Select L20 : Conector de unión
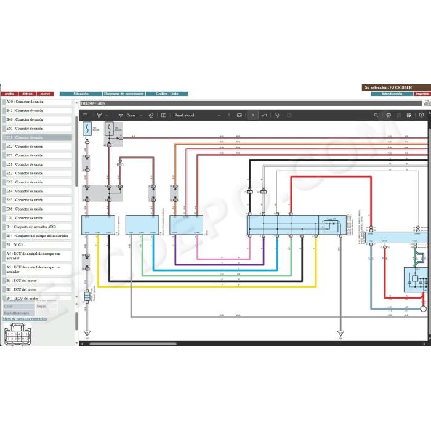431x431 pixels. pos(38,218)
